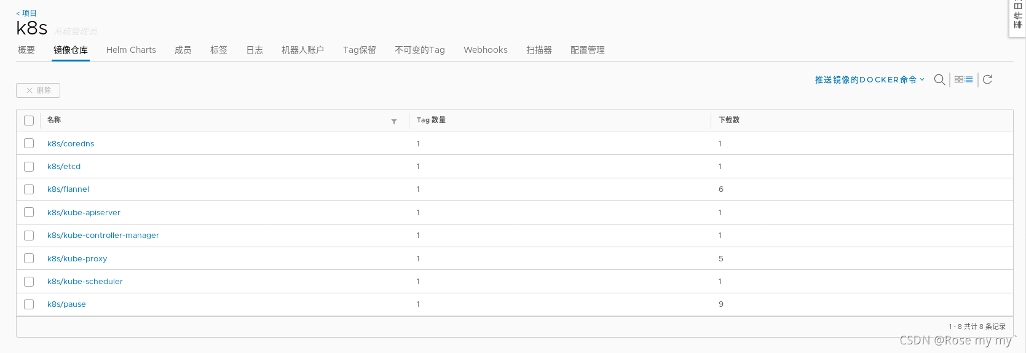Go to 机器人账户 tab
This screenshot has height=353, width=1026.
click(x=302, y=50)
